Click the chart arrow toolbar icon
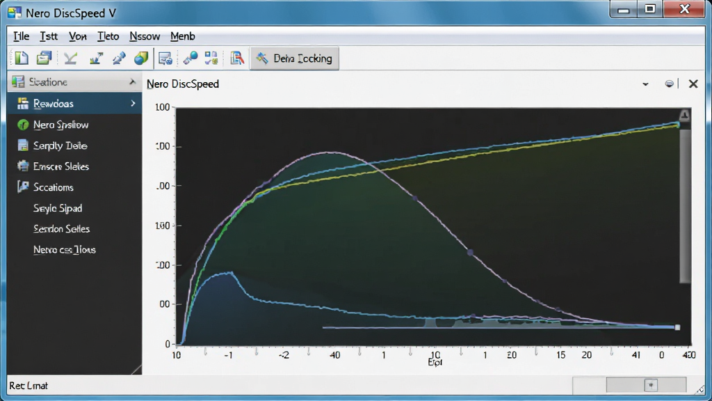The width and height of the screenshot is (712, 401). coord(96,58)
